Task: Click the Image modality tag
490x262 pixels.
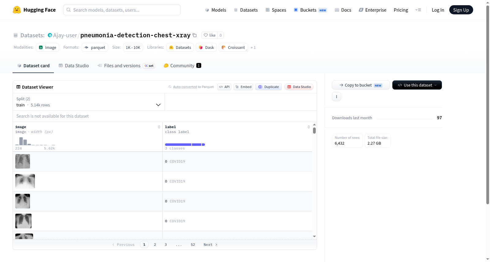Action: [47, 47]
